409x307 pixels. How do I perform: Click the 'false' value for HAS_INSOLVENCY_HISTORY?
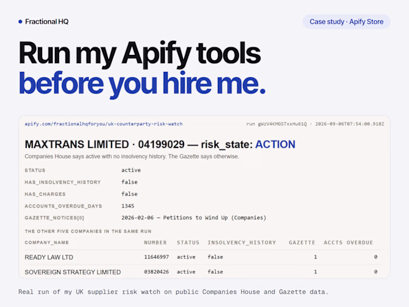click(129, 182)
